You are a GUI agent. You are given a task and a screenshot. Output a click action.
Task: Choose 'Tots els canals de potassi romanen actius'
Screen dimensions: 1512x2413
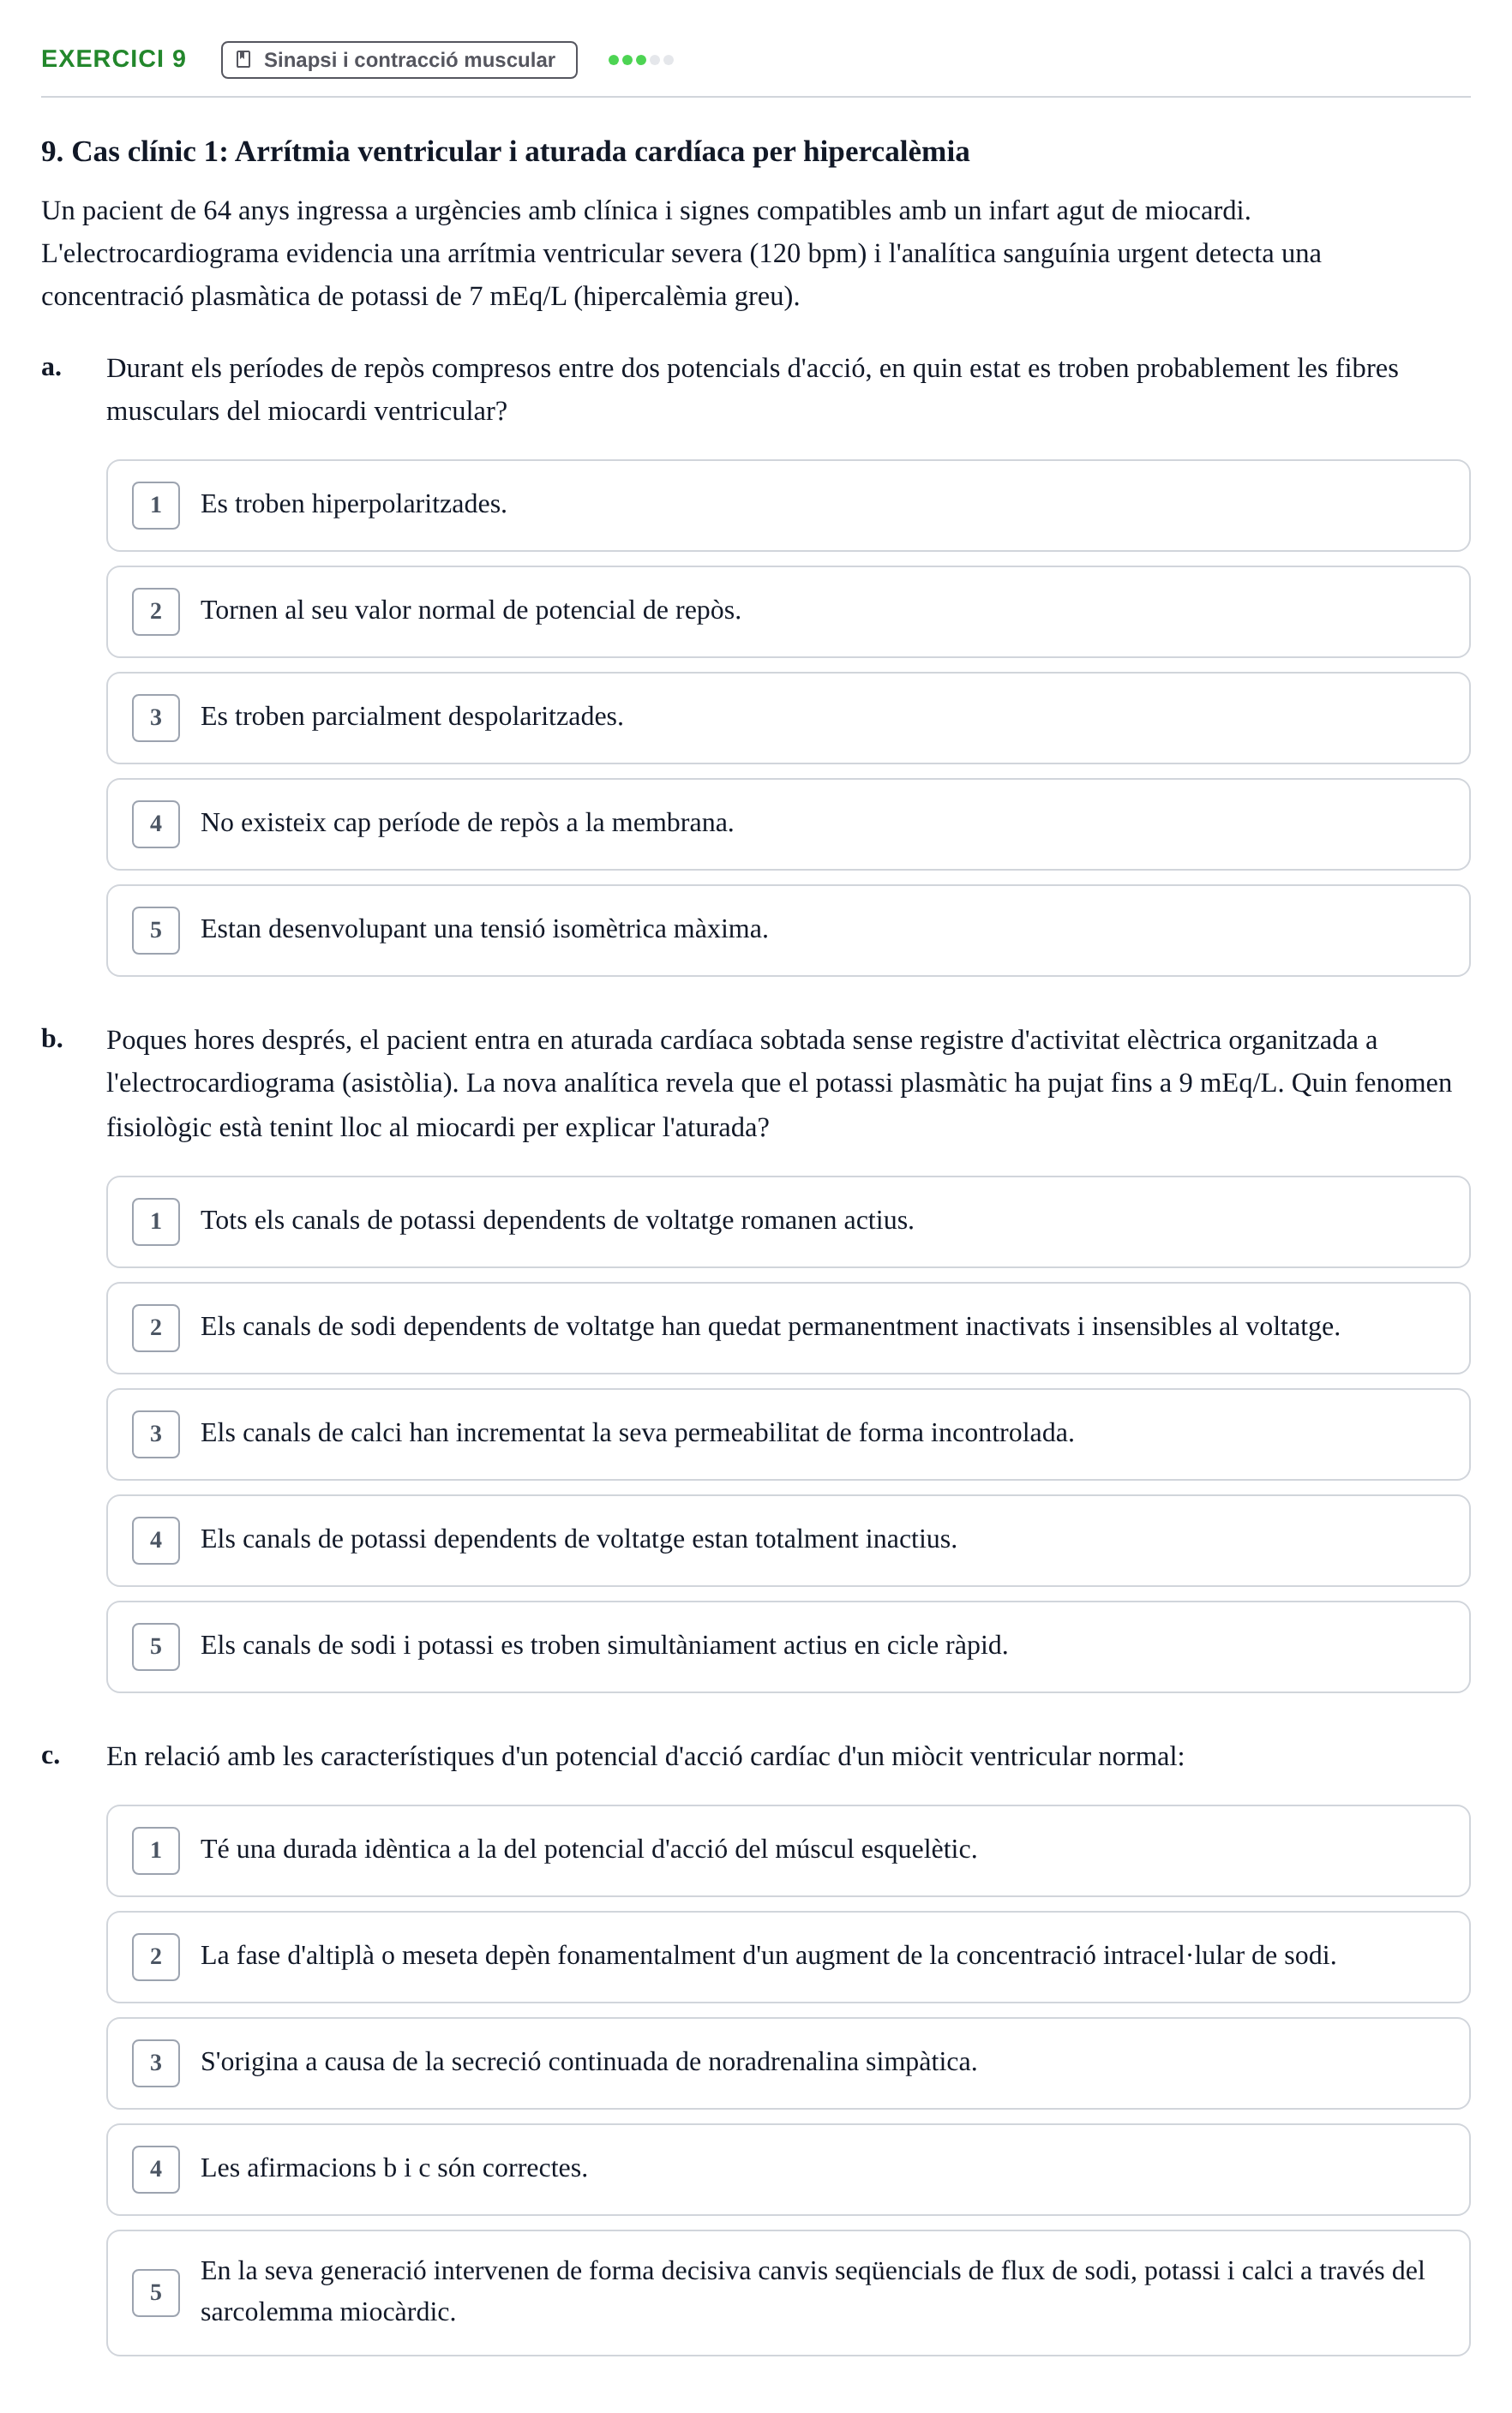(788, 1221)
